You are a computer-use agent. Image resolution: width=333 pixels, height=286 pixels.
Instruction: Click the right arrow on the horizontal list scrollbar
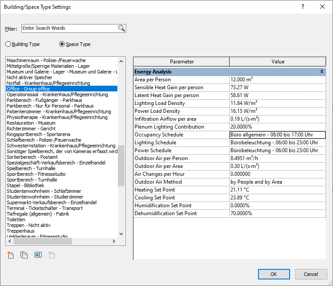click(x=114, y=241)
